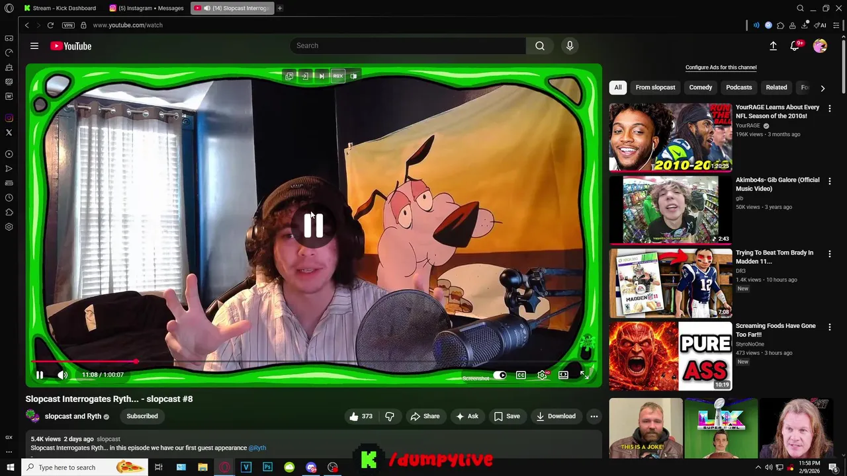Click the Share button
Screen dimensions: 847x476
425,416
